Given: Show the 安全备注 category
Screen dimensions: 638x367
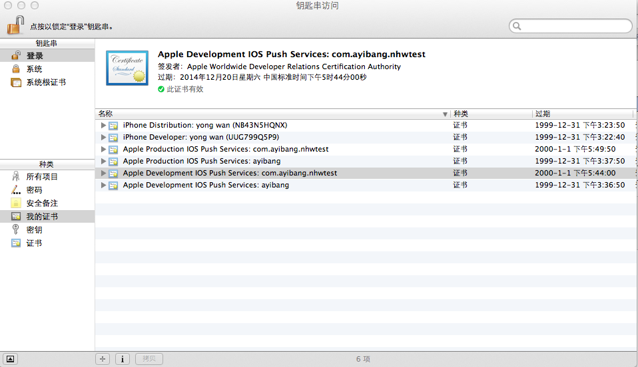Looking at the screenshot, I should [x=47, y=203].
